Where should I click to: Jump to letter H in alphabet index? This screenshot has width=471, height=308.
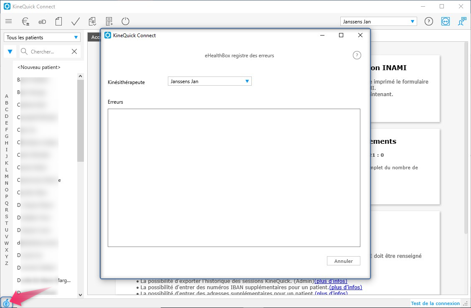7,143
